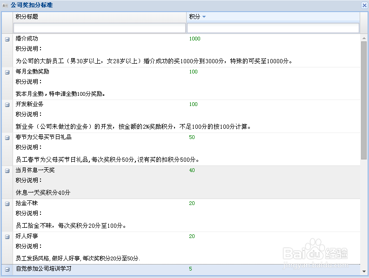
Task: Click the 1000 score value
Action: click(195, 39)
